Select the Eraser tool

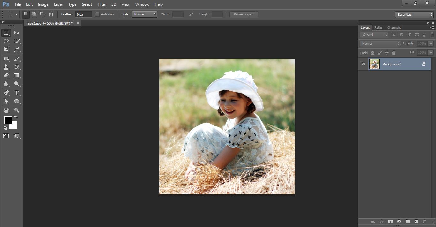pyautogui.click(x=6, y=76)
